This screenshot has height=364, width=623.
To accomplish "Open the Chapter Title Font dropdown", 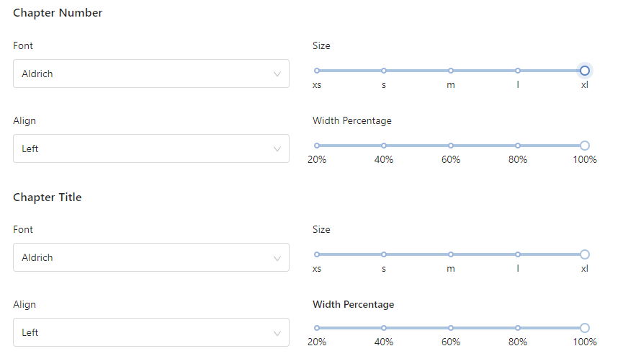I will click(x=151, y=257).
